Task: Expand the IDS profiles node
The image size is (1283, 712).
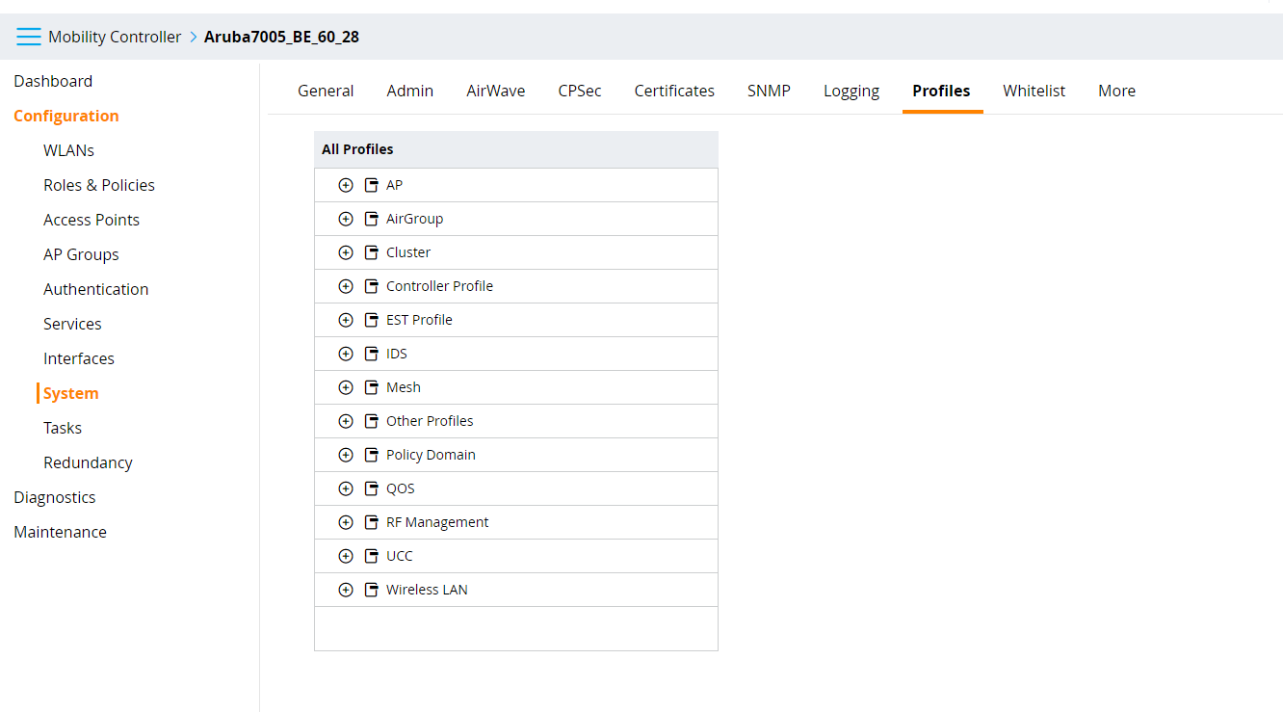Action: 346,354
